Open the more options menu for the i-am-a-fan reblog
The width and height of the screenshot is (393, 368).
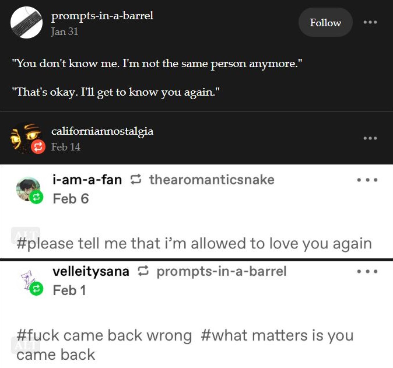pyautogui.click(x=367, y=180)
